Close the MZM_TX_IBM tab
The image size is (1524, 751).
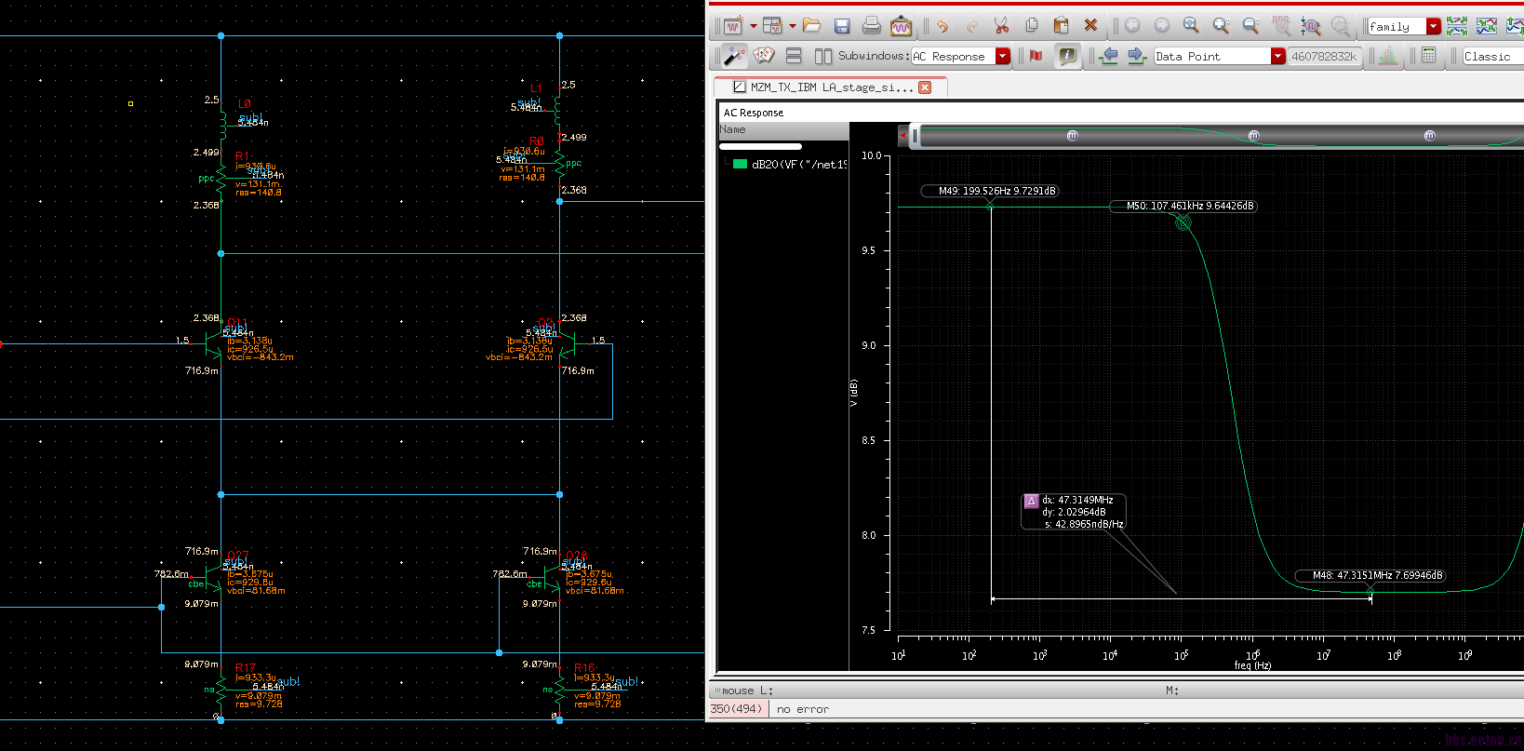[x=925, y=87]
